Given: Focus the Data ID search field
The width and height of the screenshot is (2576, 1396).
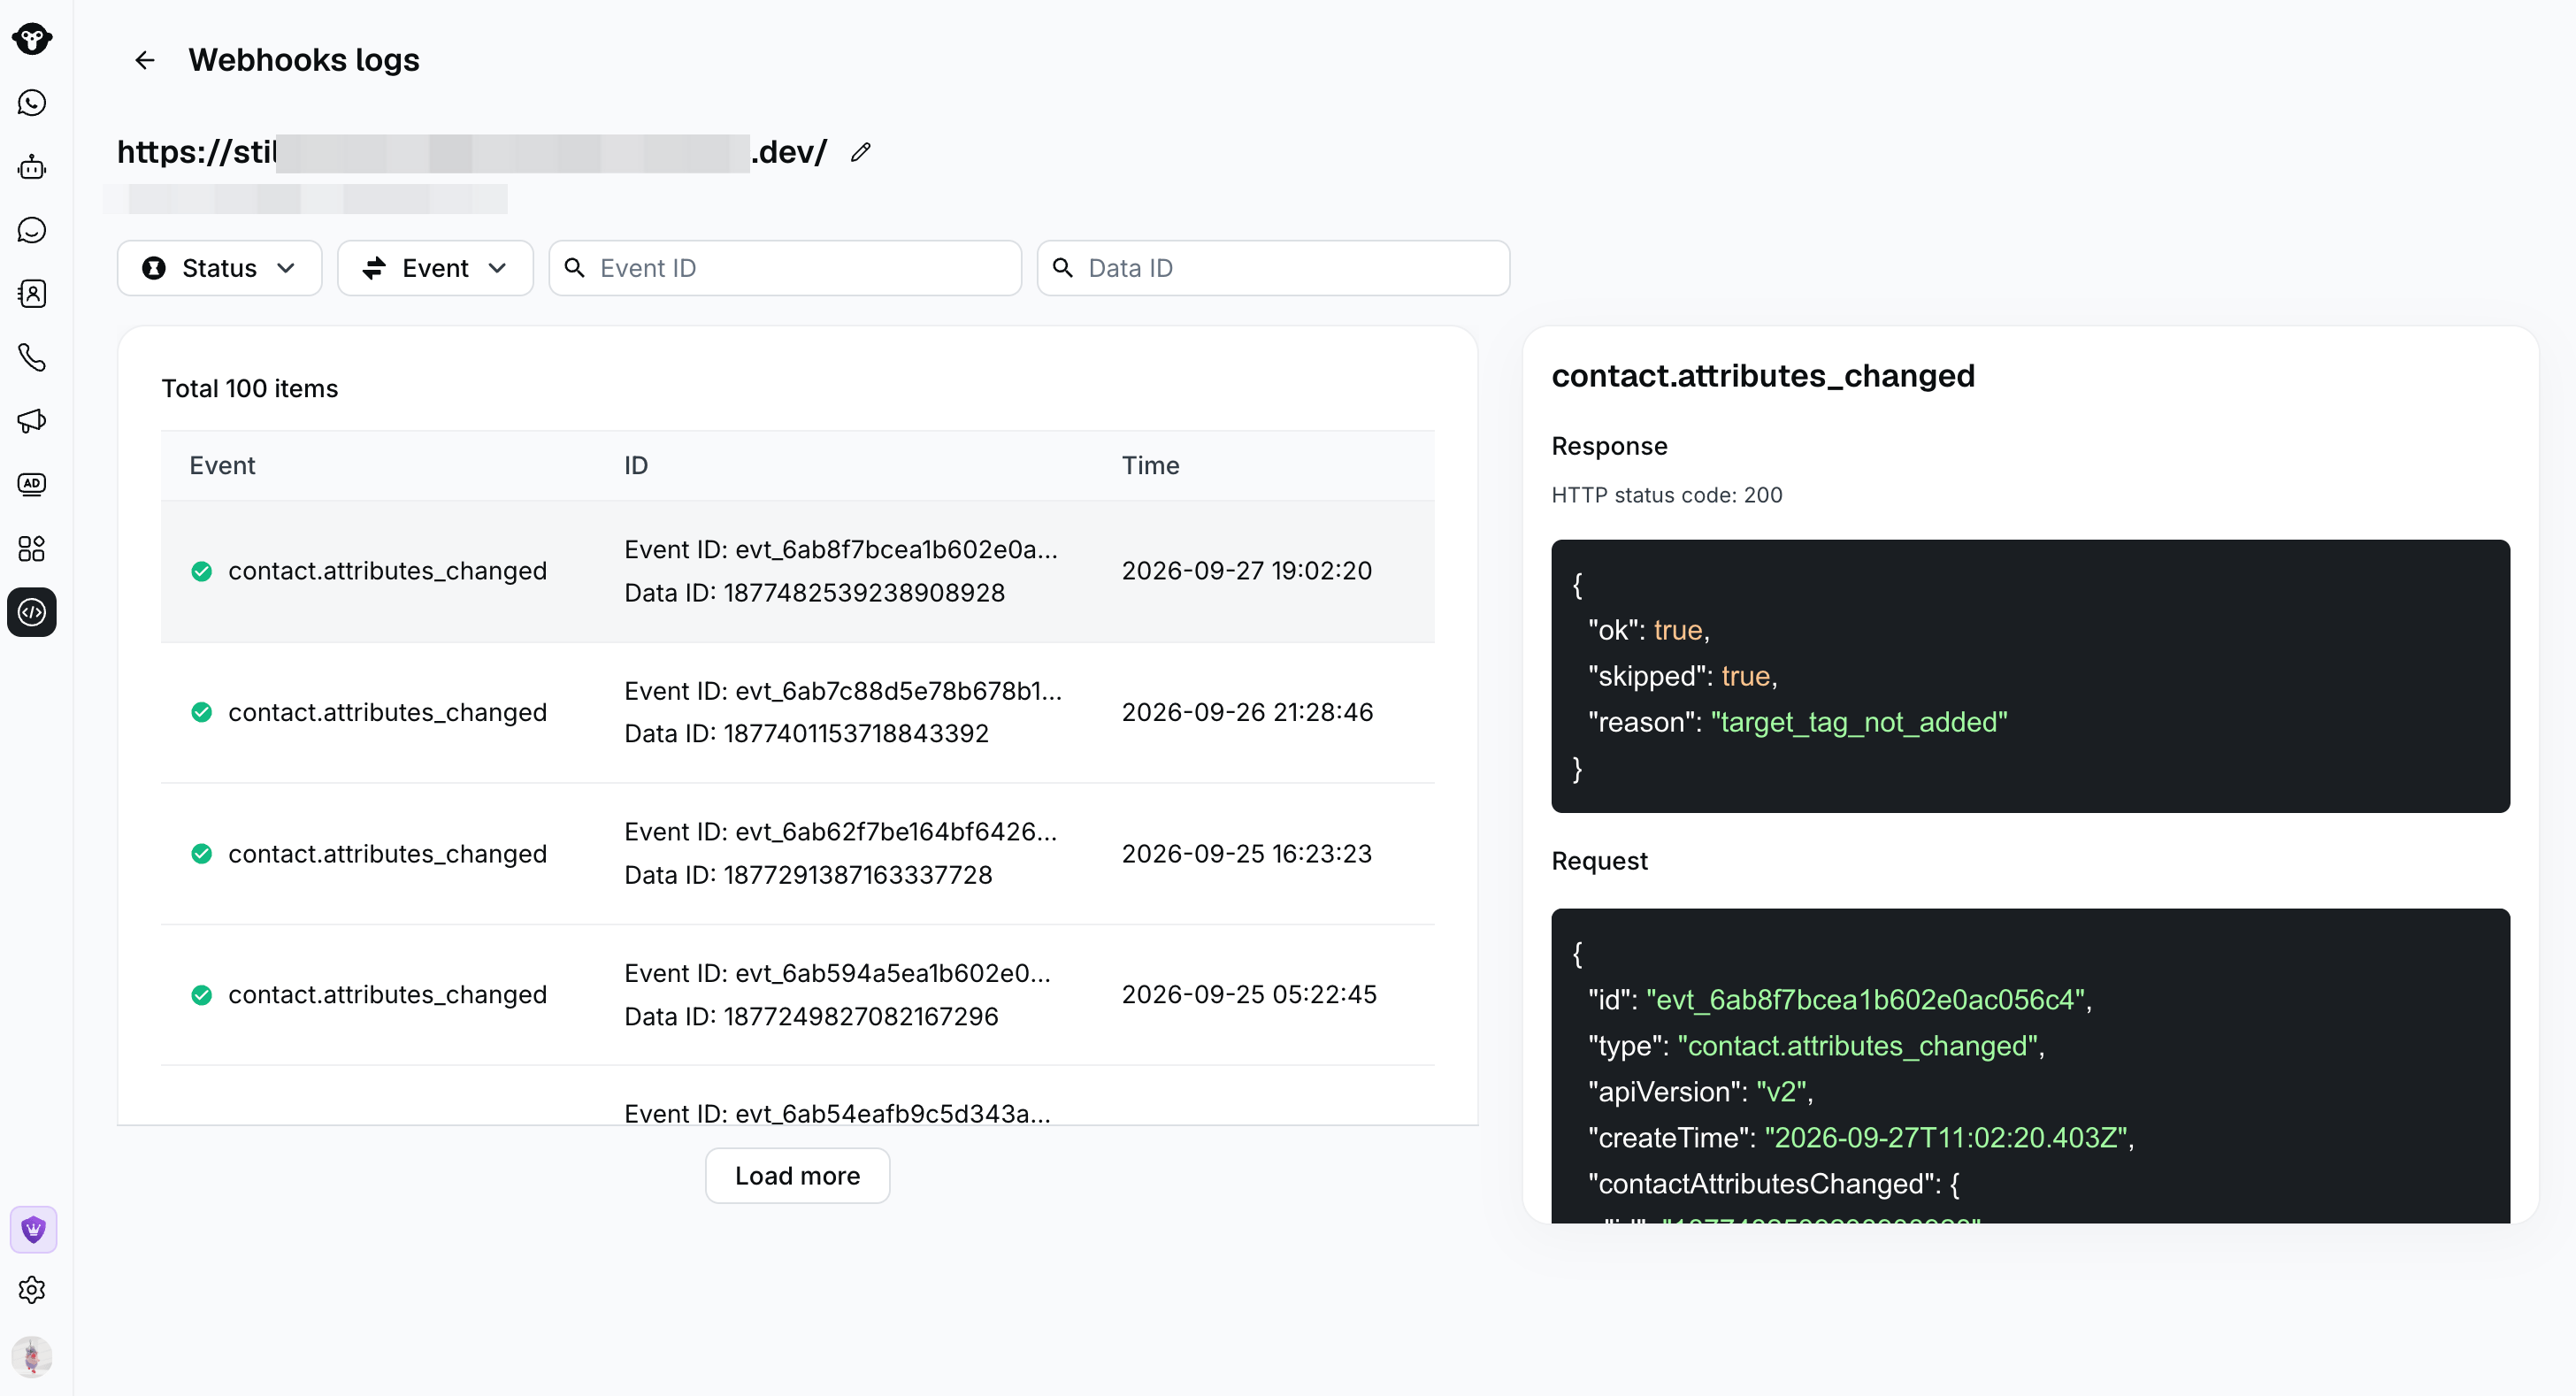Looking at the screenshot, I should coord(1273,268).
